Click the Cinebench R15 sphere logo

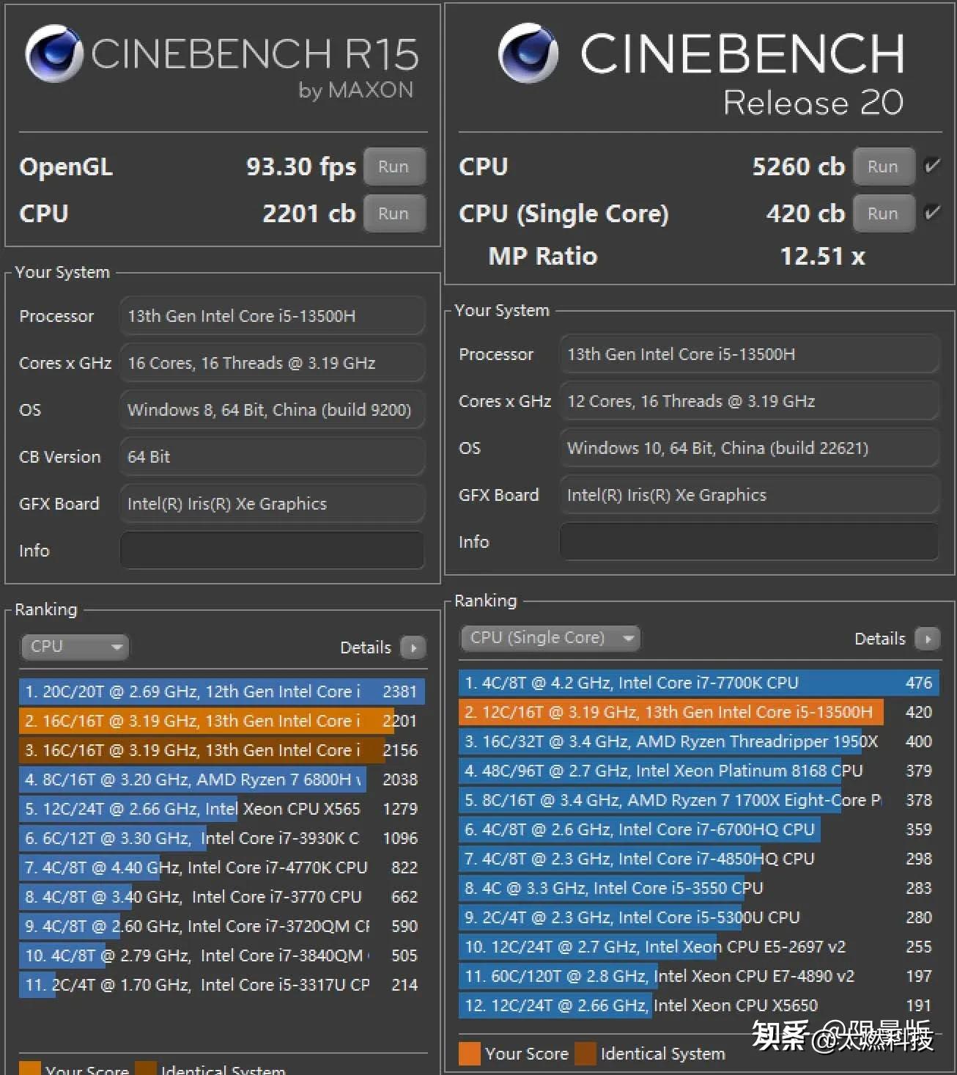pos(53,54)
